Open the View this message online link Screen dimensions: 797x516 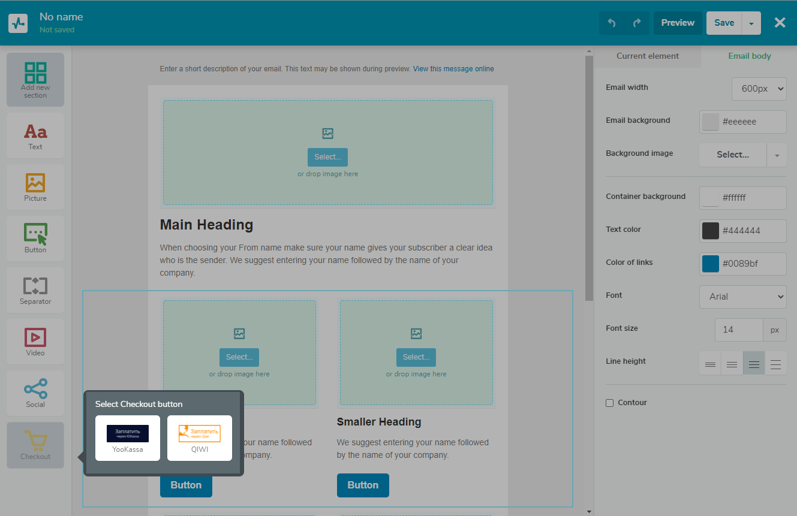(x=453, y=69)
